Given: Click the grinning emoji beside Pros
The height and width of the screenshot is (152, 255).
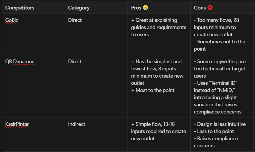Looking at the screenshot, I should tap(145, 8).
